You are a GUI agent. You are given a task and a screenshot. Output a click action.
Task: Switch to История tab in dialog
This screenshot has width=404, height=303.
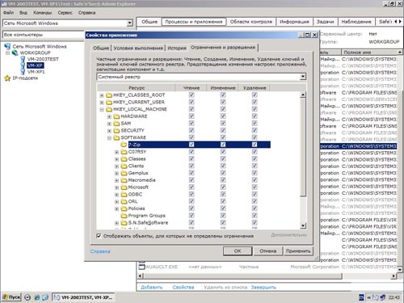[x=177, y=48]
